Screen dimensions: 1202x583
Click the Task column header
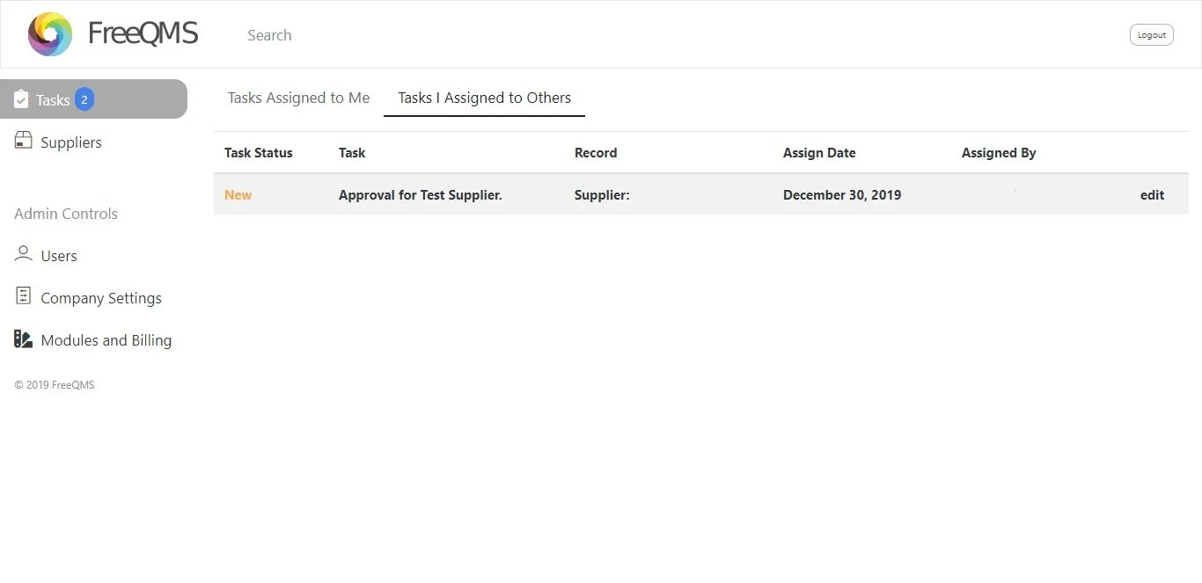[x=352, y=153]
